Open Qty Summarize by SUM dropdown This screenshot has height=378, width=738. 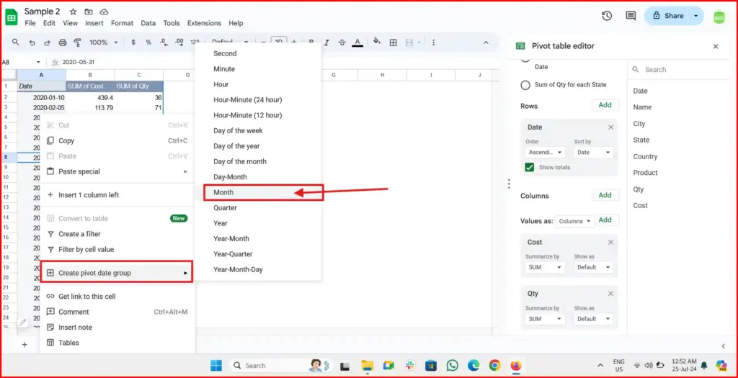click(546, 319)
